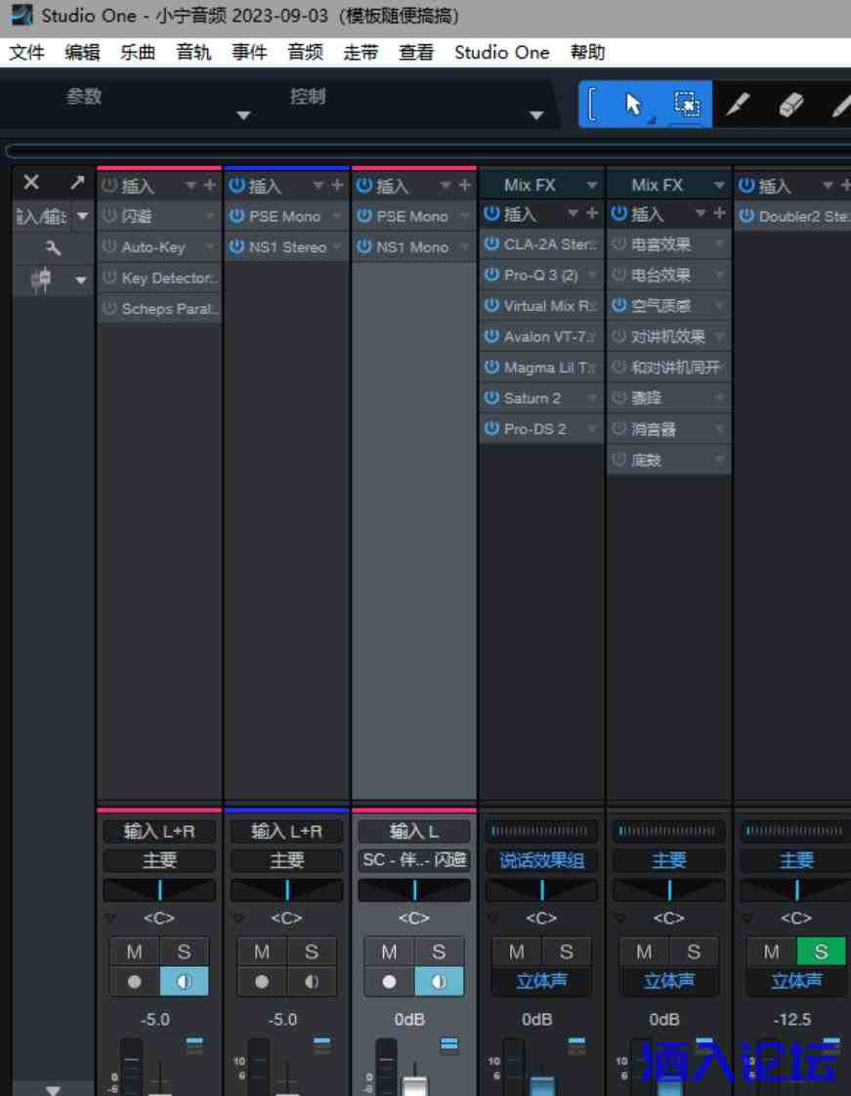Click the 说话效果组 output button
Image resolution: width=851 pixels, height=1096 pixels.
click(541, 860)
